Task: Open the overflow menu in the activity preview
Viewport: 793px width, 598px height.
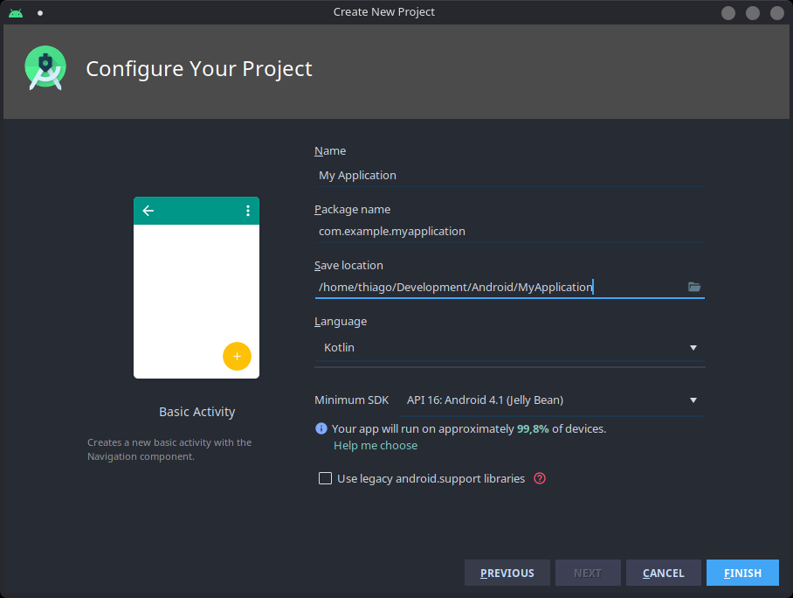Action: coord(248,210)
